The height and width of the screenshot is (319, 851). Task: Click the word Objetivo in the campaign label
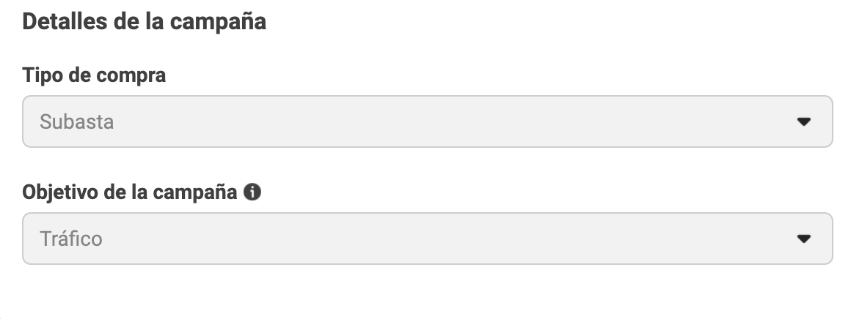[x=59, y=193]
